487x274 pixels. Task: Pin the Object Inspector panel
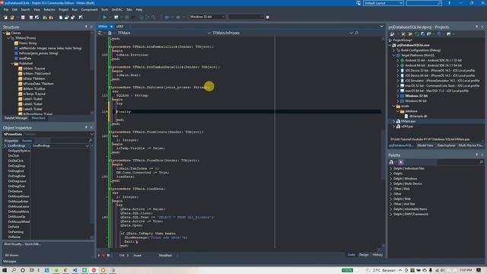pyautogui.click(x=86, y=127)
